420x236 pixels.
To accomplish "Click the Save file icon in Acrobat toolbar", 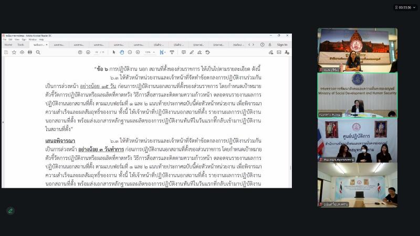I will (6, 52).
